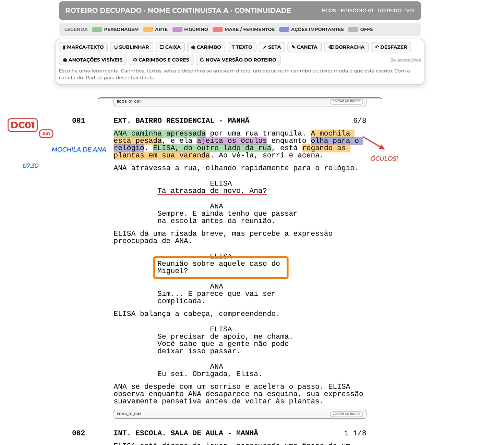This screenshot has width=480, height=445.
Task: Click Voltar ao Índice for ECOS_01_001
Action: click(346, 101)
